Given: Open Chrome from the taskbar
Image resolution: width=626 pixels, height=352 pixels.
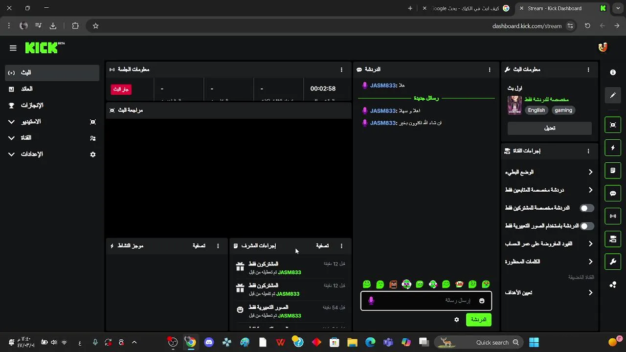Looking at the screenshot, I should pyautogui.click(x=191, y=342).
